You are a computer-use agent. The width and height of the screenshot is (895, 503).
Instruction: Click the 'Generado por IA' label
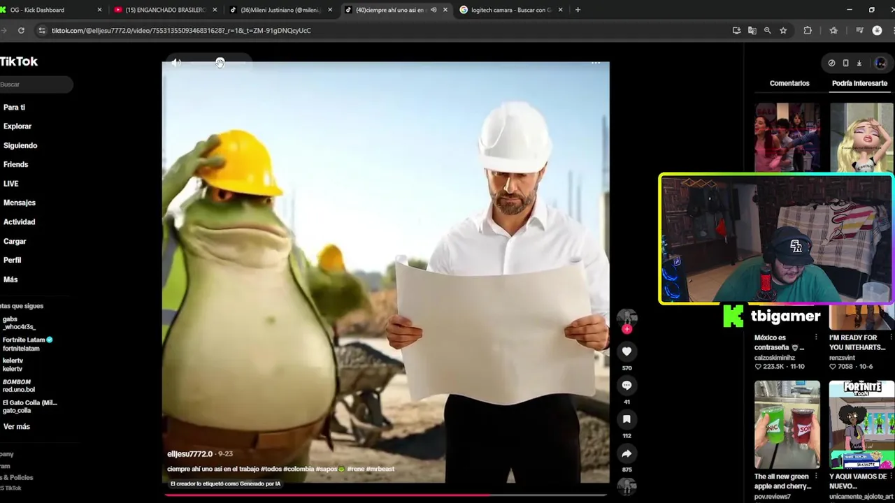tap(225, 483)
